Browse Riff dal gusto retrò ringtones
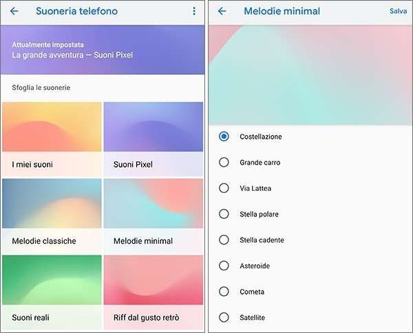The image size is (413, 333). [153, 291]
